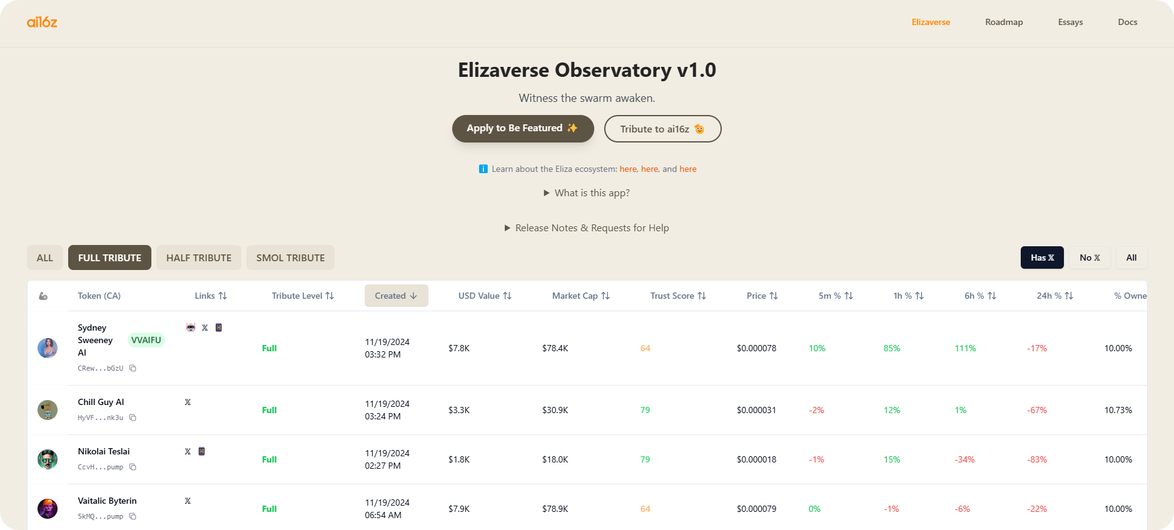Select the ALL tribute tab
Image resolution: width=1174 pixels, height=530 pixels.
click(45, 257)
